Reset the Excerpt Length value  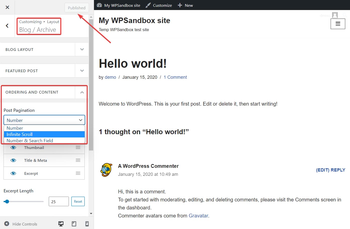pos(78,201)
